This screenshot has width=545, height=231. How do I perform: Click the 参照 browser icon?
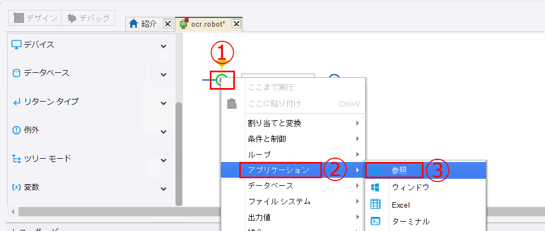375,170
